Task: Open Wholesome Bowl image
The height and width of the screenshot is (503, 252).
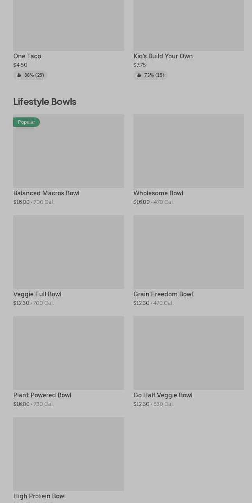Action: coord(189,151)
